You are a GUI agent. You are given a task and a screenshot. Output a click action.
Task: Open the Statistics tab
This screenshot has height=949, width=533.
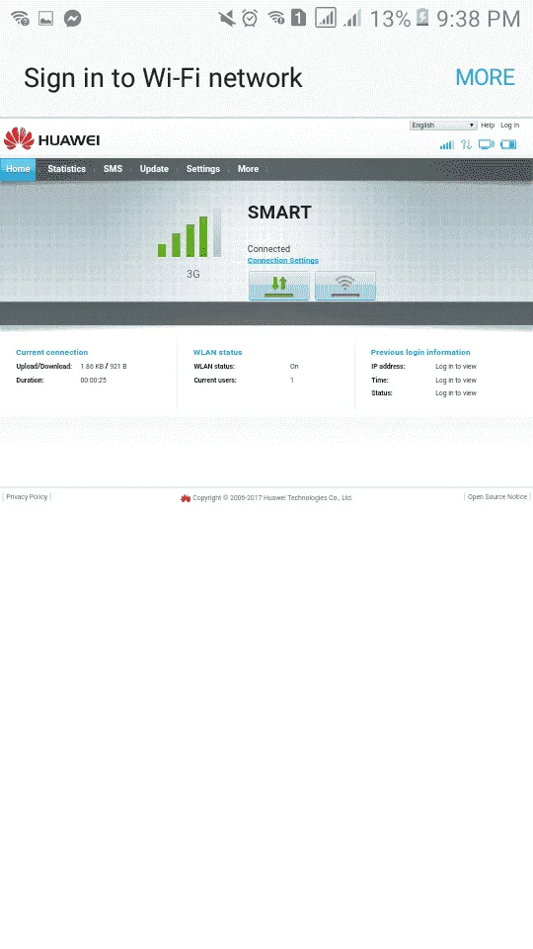point(66,169)
